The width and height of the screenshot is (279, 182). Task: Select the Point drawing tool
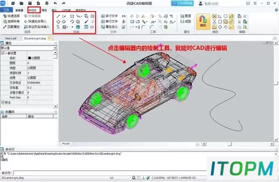click(72, 27)
